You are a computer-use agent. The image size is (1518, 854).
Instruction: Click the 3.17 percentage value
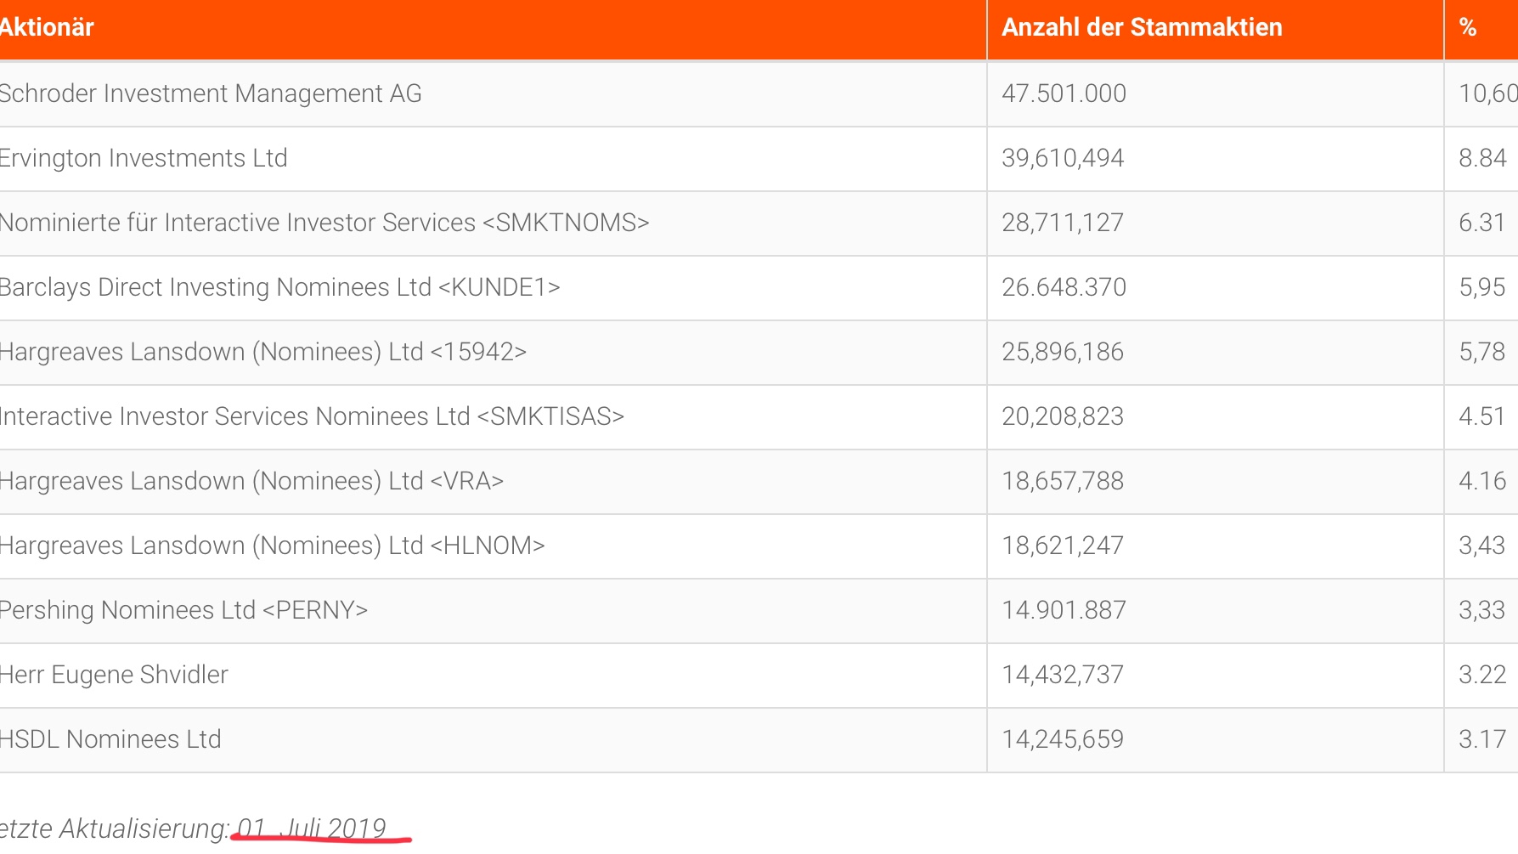pos(1482,739)
